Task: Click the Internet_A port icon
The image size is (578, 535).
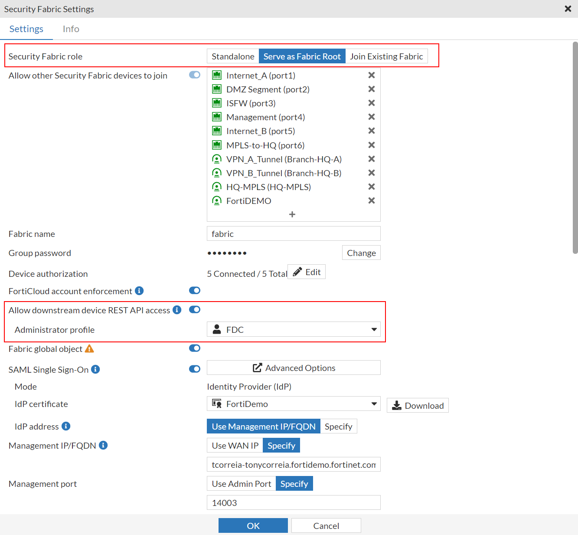Action: point(217,75)
